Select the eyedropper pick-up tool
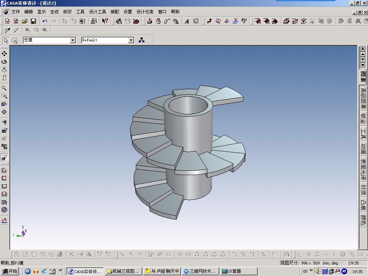 pos(7,31)
